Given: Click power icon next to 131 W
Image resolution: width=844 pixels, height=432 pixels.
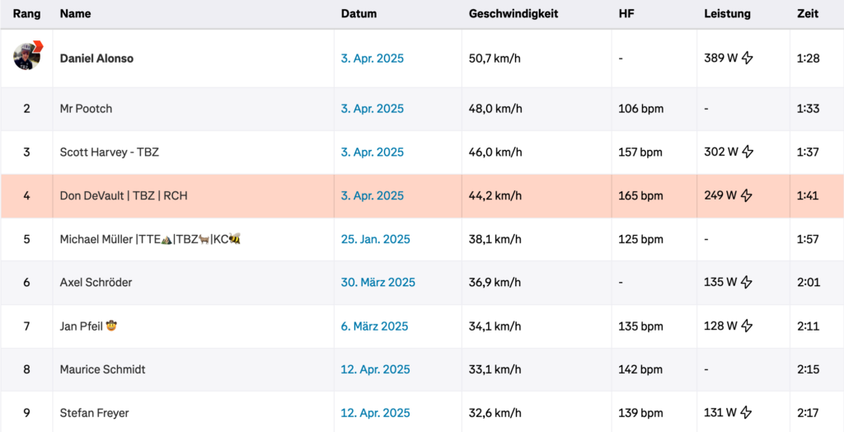Looking at the screenshot, I should click(x=747, y=412).
